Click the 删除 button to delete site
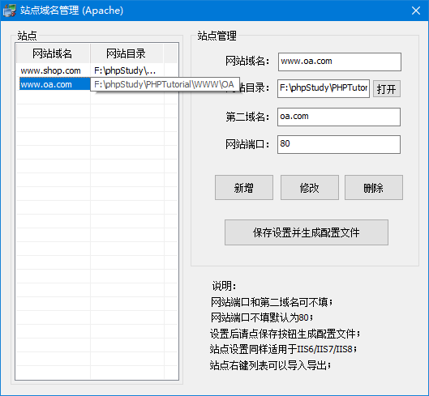Viewport: 429px width, 396px height. pos(374,188)
